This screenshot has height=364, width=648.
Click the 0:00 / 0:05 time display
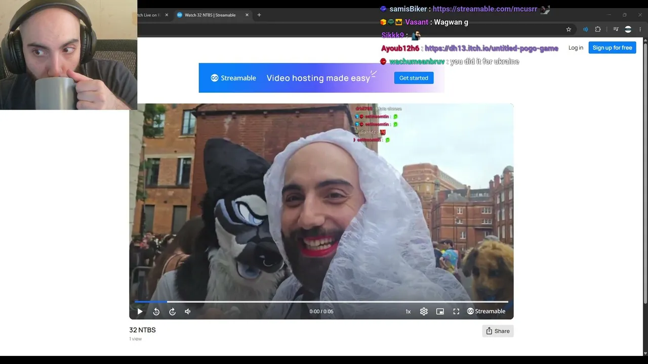click(x=321, y=311)
